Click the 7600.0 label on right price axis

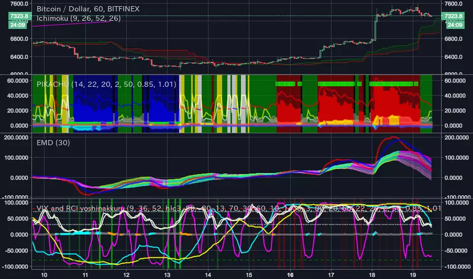tap(454, 4)
